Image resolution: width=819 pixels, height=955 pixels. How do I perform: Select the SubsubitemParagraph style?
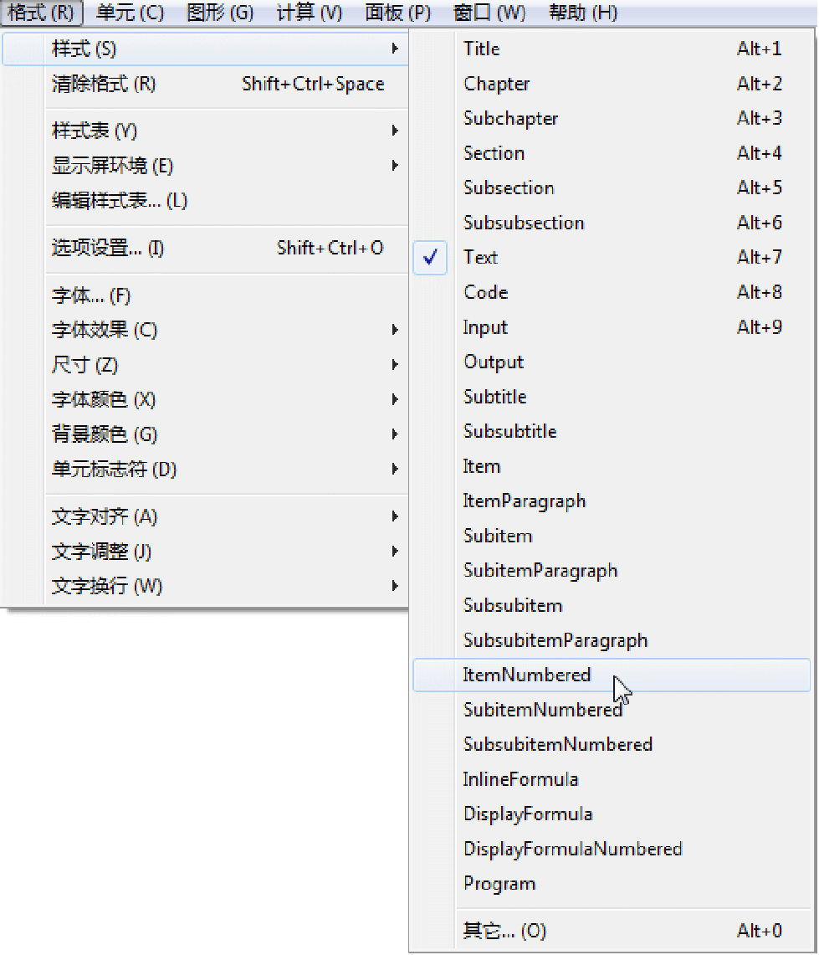tap(612, 640)
